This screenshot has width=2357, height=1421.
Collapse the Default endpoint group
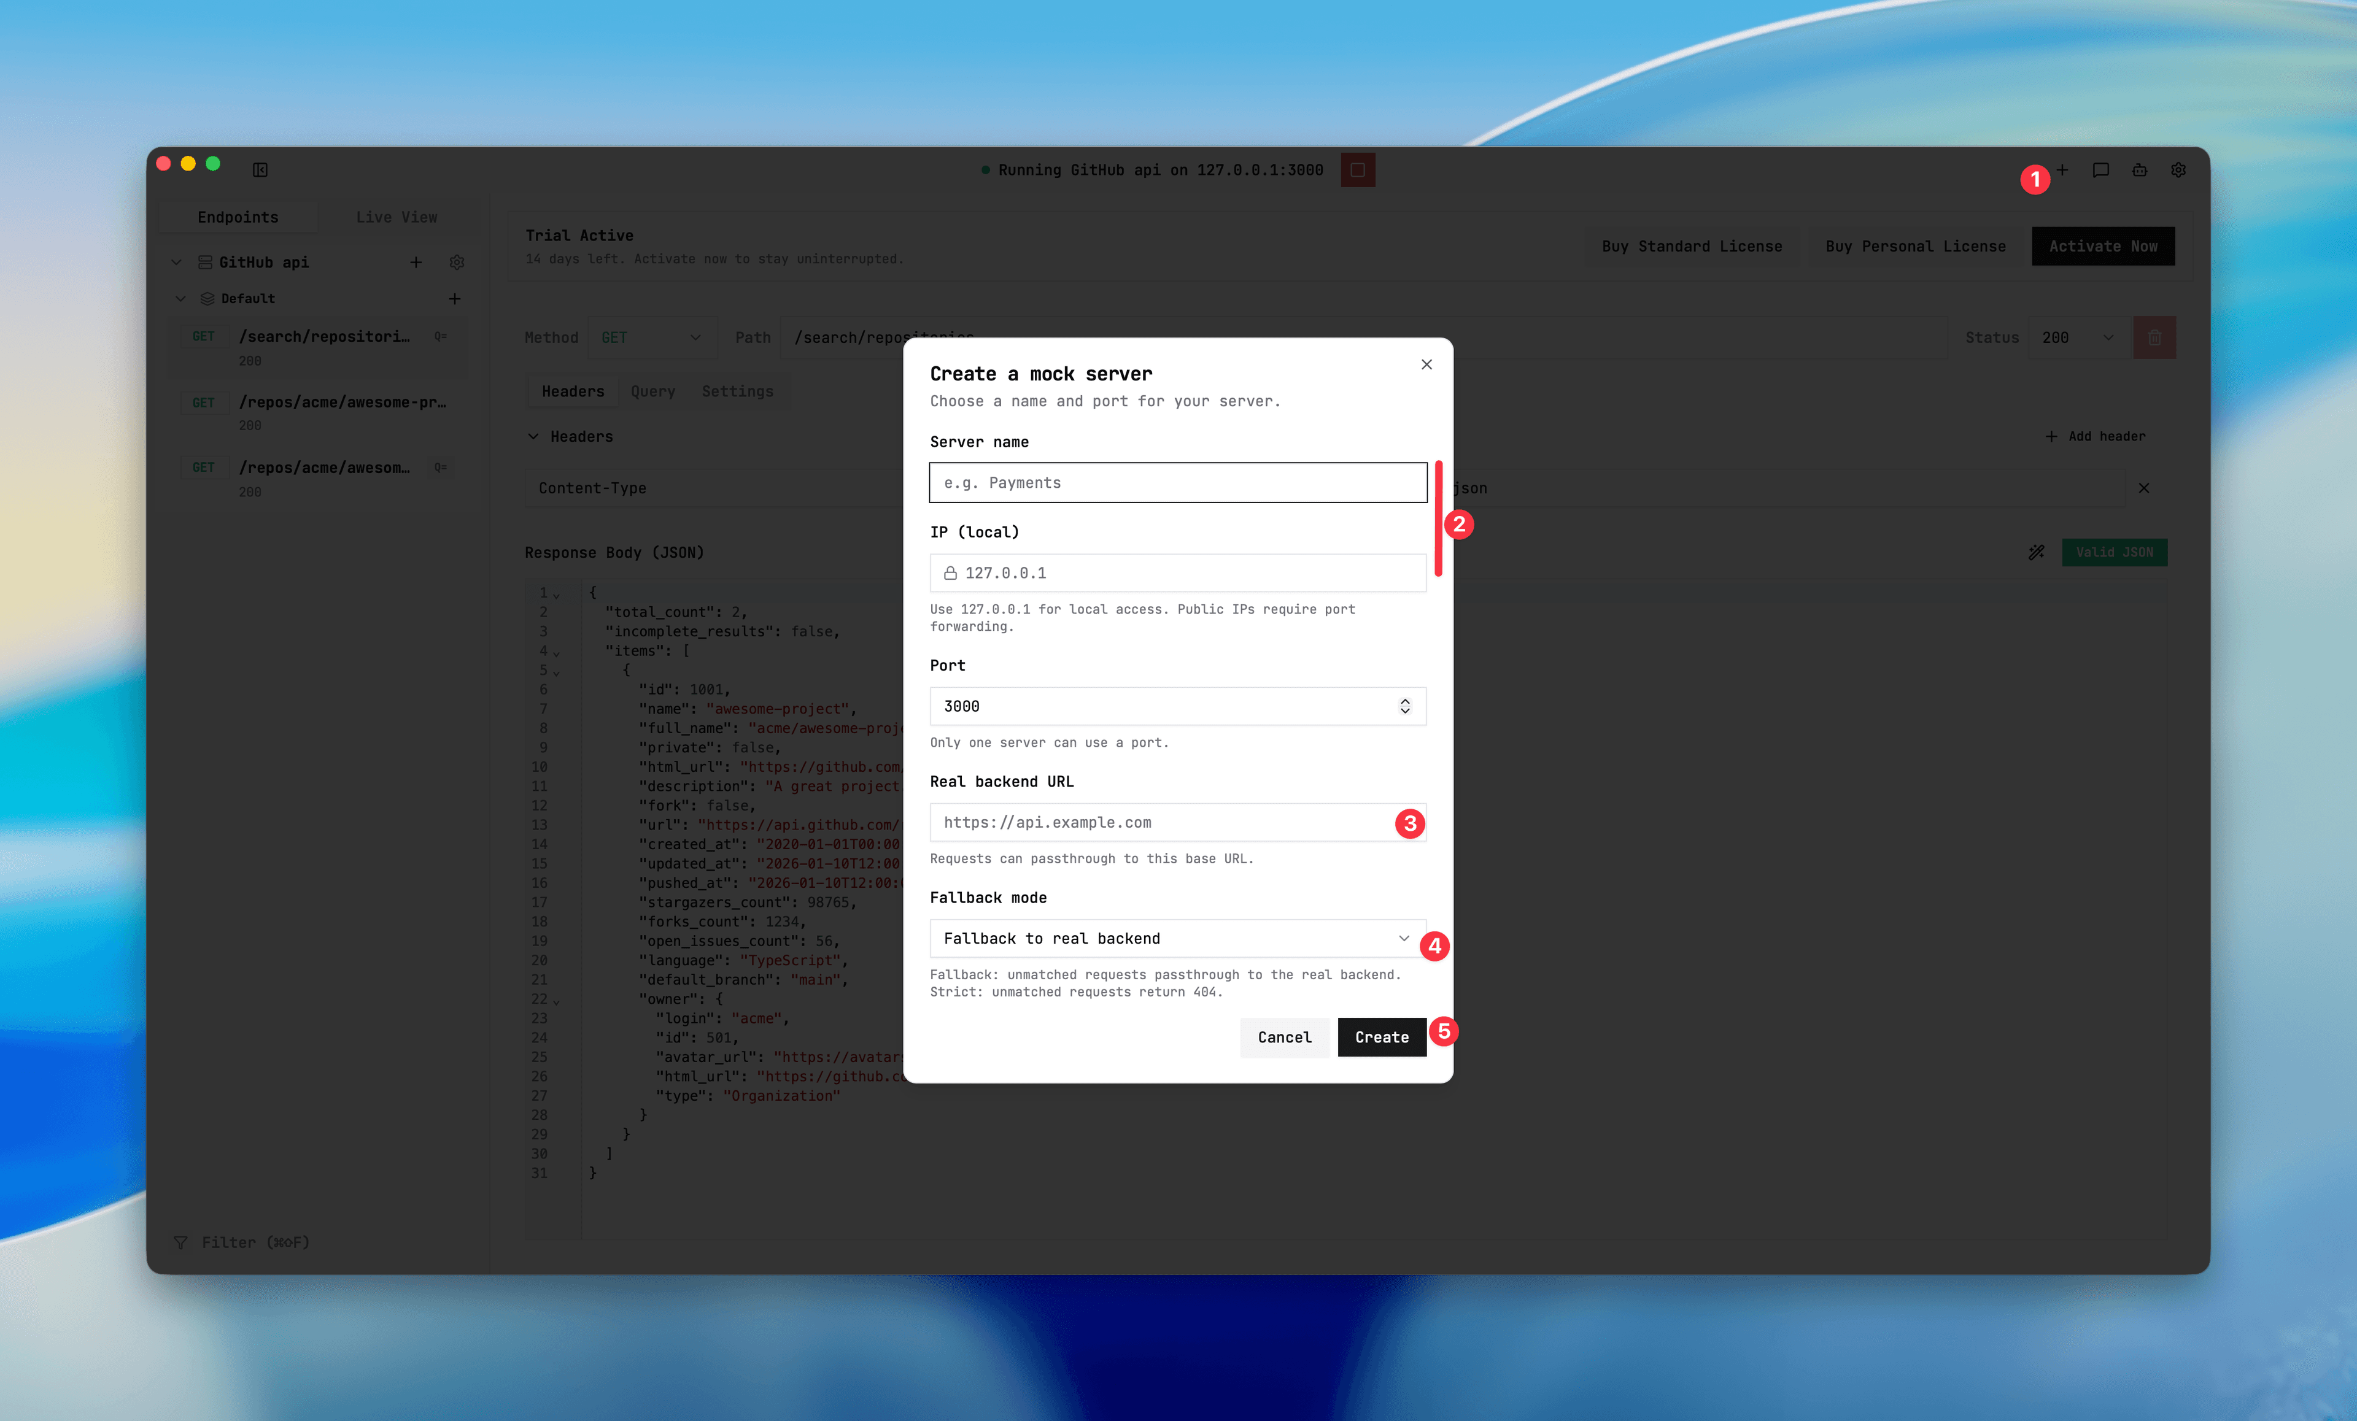[182, 298]
